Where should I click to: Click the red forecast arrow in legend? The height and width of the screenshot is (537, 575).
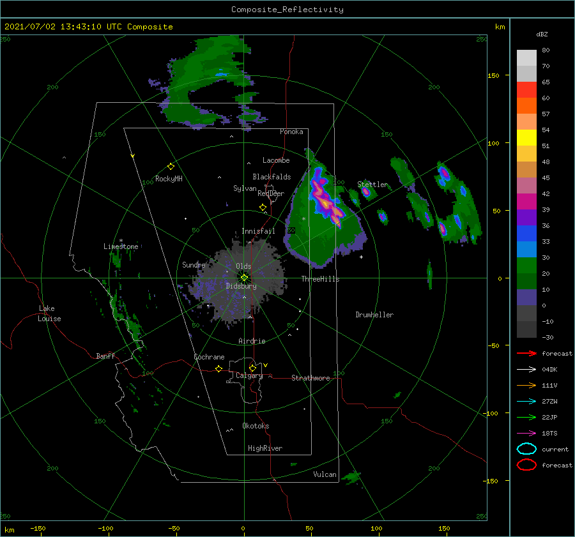[x=526, y=353]
